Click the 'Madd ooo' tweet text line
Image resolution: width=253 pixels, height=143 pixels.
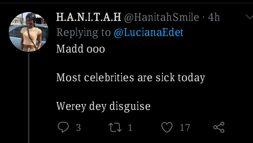(81, 49)
